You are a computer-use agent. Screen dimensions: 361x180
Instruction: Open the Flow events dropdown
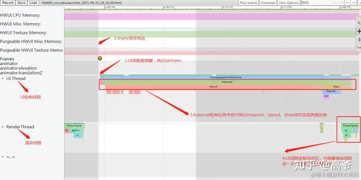click(248, 3)
